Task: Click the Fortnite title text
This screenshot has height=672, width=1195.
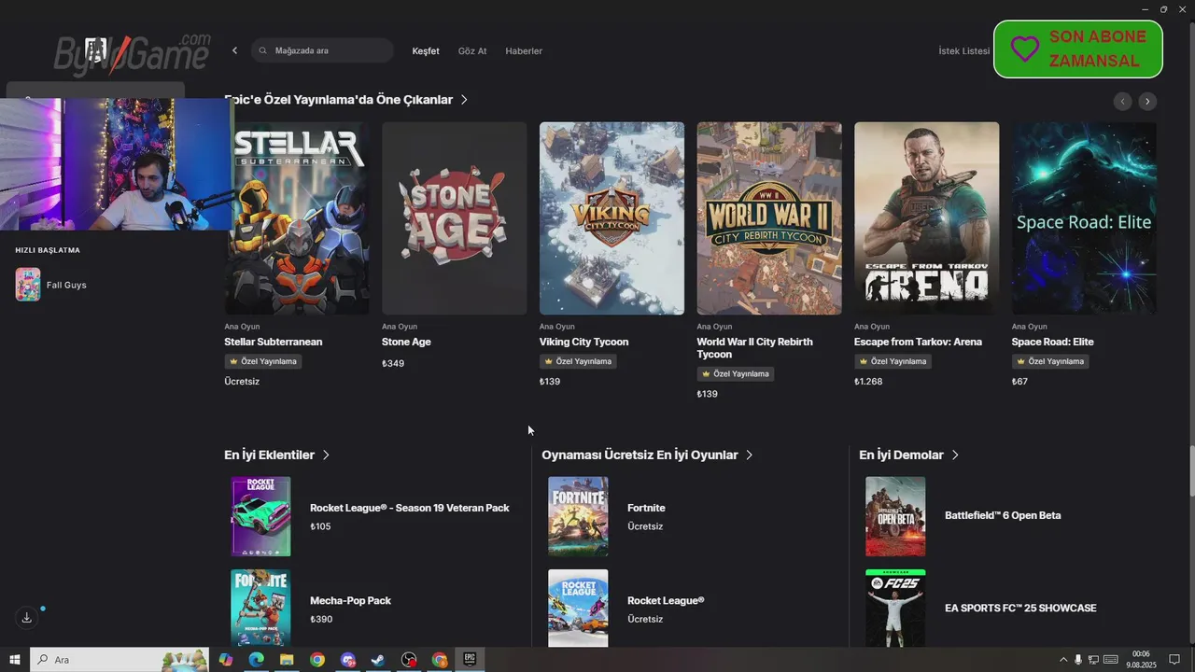Action: tap(646, 508)
